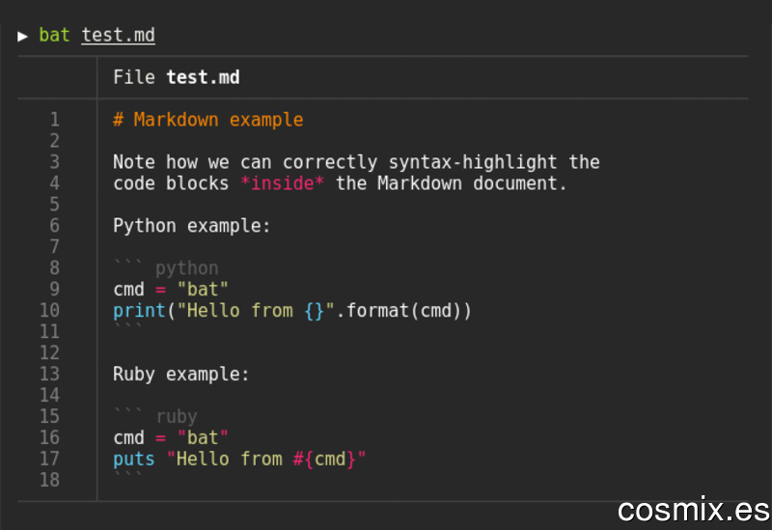Click the blue puts keyword

click(134, 460)
